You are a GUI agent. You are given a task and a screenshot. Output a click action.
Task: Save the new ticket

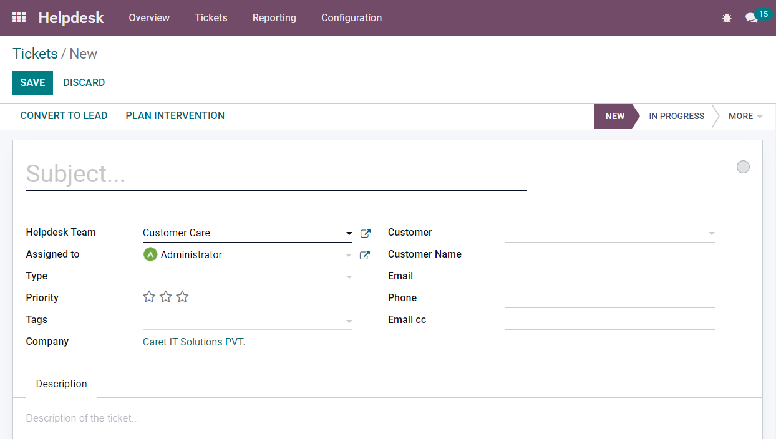[x=32, y=82]
